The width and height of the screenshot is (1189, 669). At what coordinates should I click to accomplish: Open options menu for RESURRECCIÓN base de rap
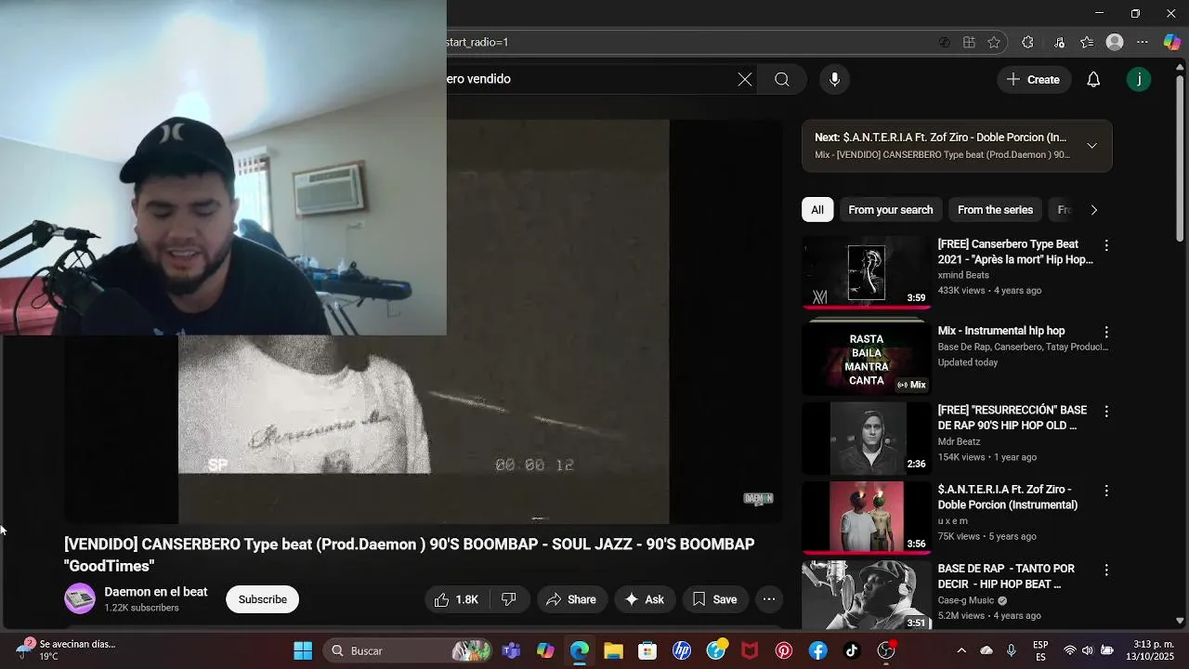pos(1106,411)
